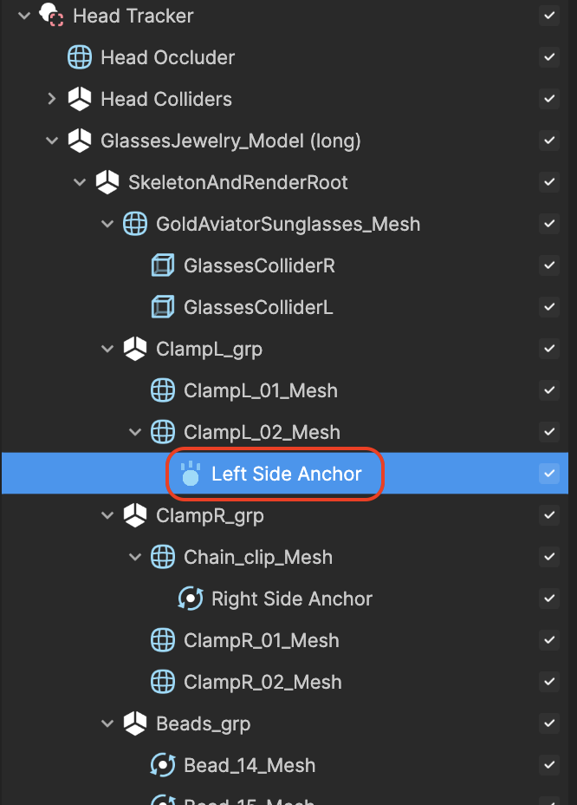Collapse the ClampL_grp group
The height and width of the screenshot is (805, 577).
click(107, 349)
